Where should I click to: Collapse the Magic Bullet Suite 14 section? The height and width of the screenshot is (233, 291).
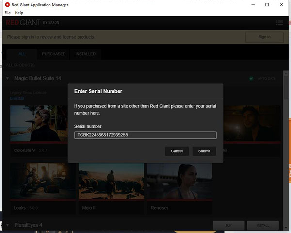tap(7, 78)
